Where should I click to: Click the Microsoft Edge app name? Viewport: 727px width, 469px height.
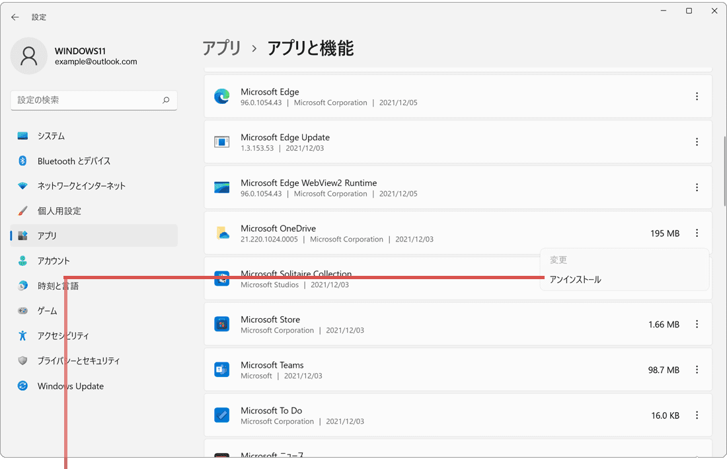tap(270, 92)
